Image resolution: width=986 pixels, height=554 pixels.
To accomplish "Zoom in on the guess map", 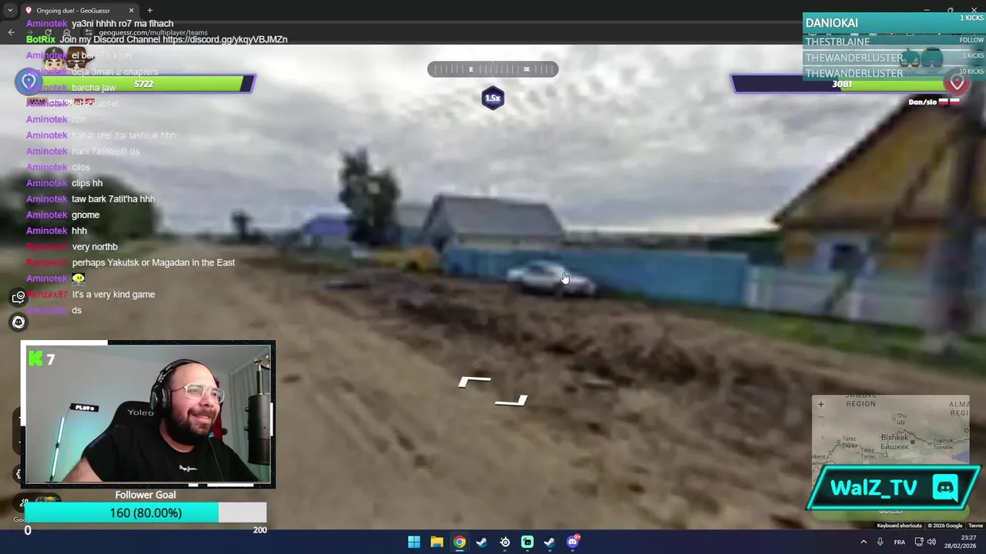I will [x=820, y=404].
